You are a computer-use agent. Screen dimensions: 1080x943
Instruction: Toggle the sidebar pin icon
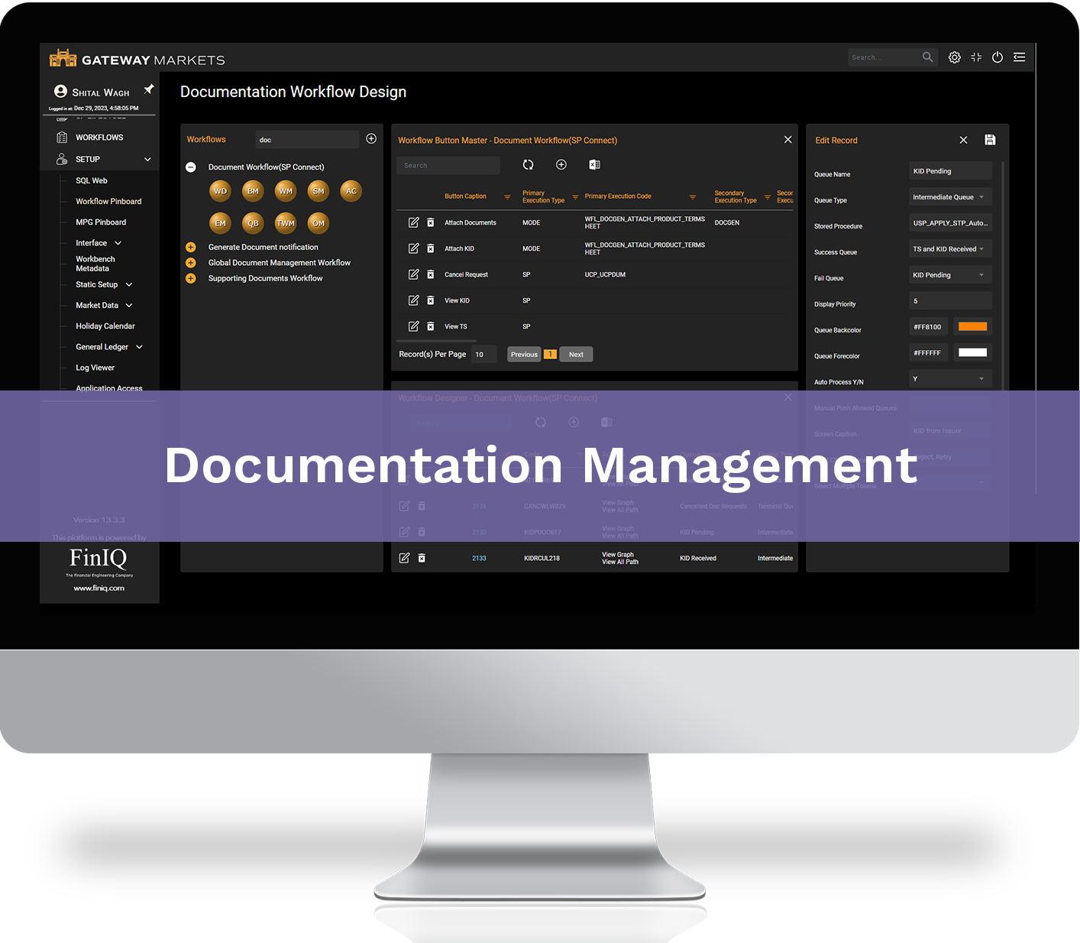point(149,89)
